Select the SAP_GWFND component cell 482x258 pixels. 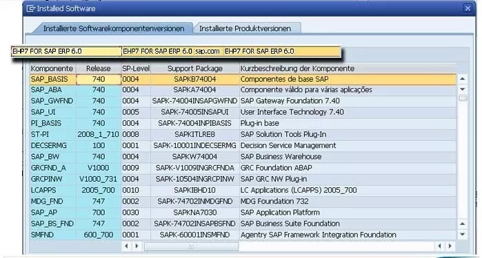click(x=52, y=101)
